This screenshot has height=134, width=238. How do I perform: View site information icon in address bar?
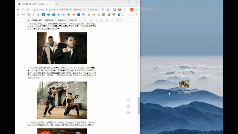[x=35, y=10]
